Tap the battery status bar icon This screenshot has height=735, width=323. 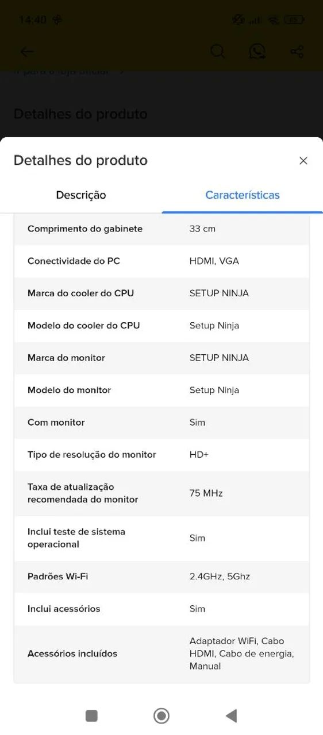point(295,20)
